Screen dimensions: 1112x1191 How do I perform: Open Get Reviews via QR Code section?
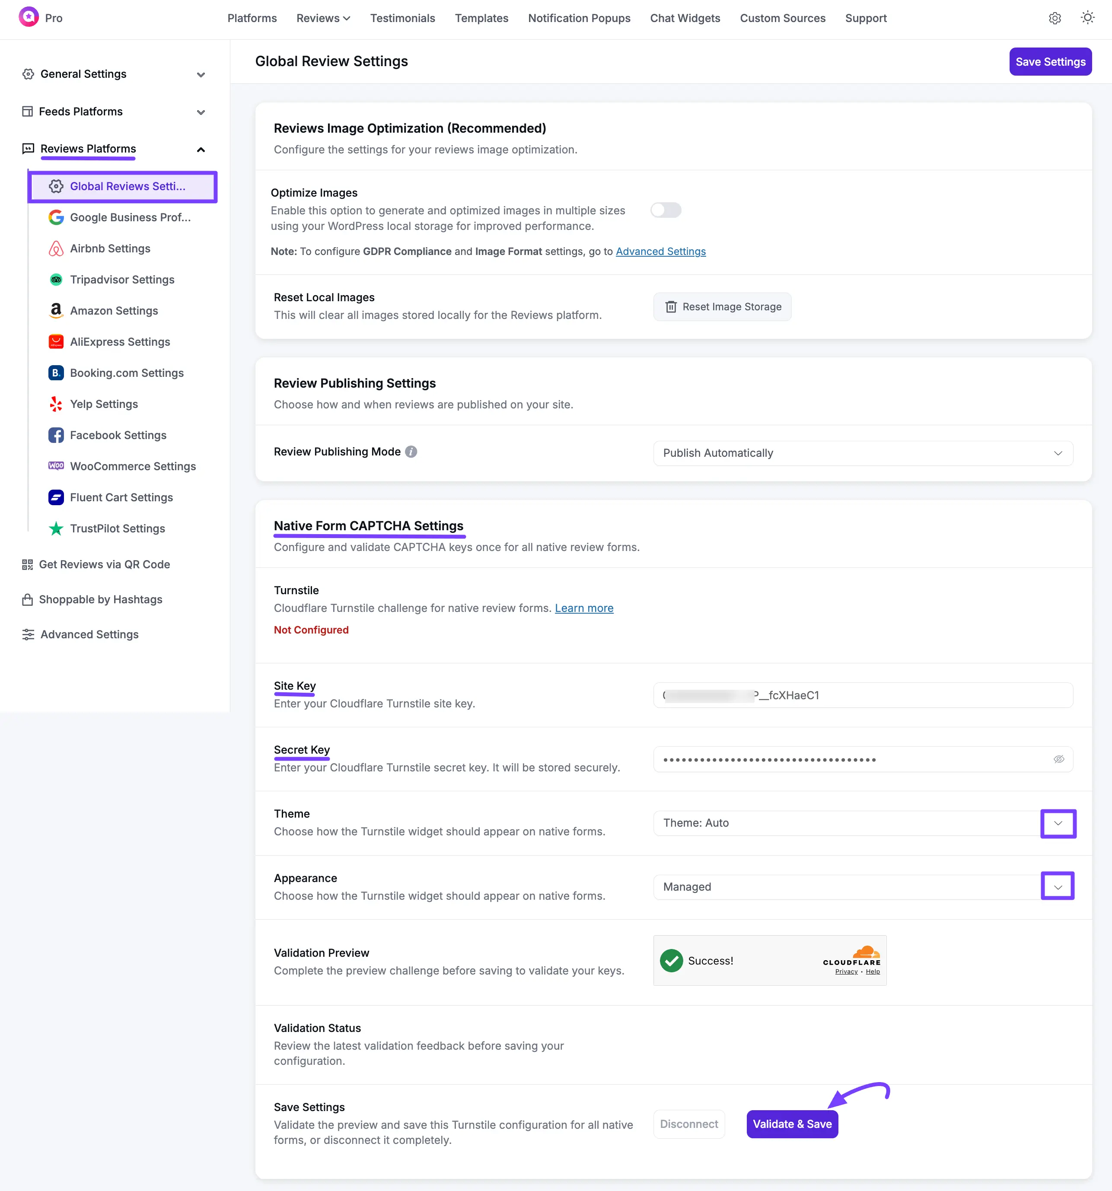click(x=104, y=564)
